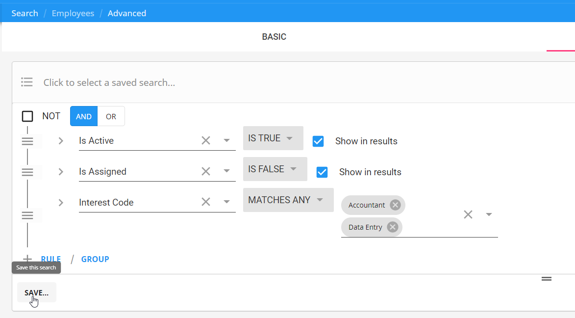
Task: Expand the Interest Code rule chevron
Action: coord(61,203)
